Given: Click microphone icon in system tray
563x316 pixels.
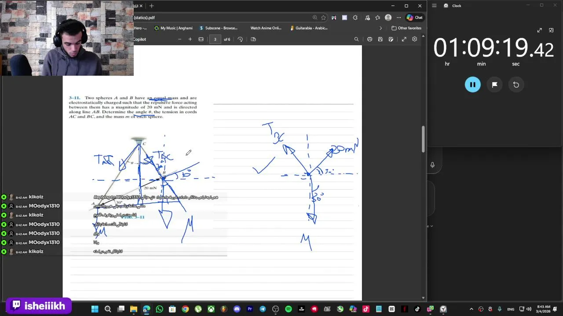Looking at the screenshot, I should [x=499, y=309].
